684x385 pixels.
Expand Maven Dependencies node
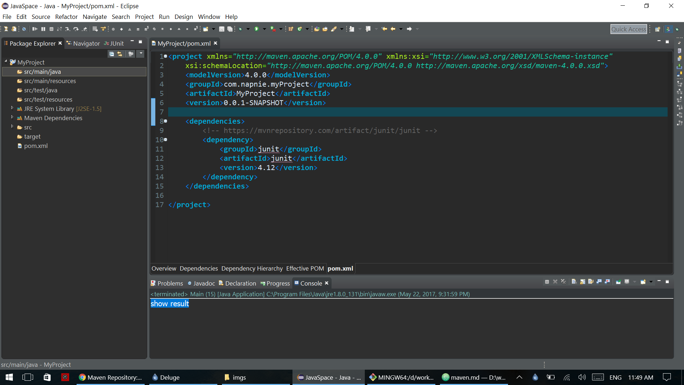point(12,117)
